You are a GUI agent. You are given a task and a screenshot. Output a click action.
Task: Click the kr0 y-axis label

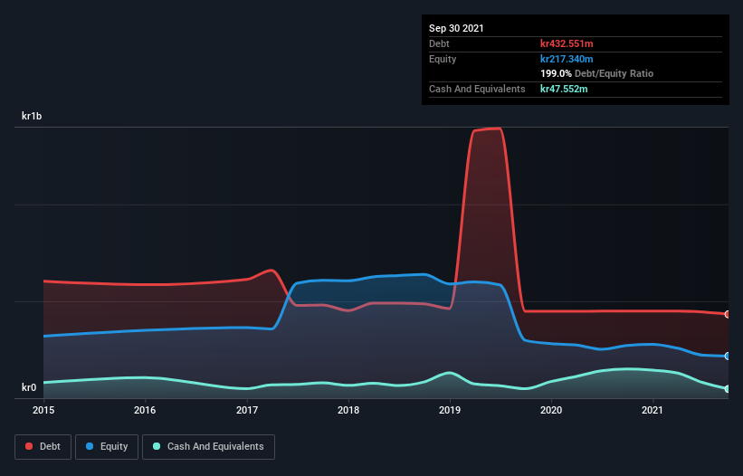click(29, 387)
